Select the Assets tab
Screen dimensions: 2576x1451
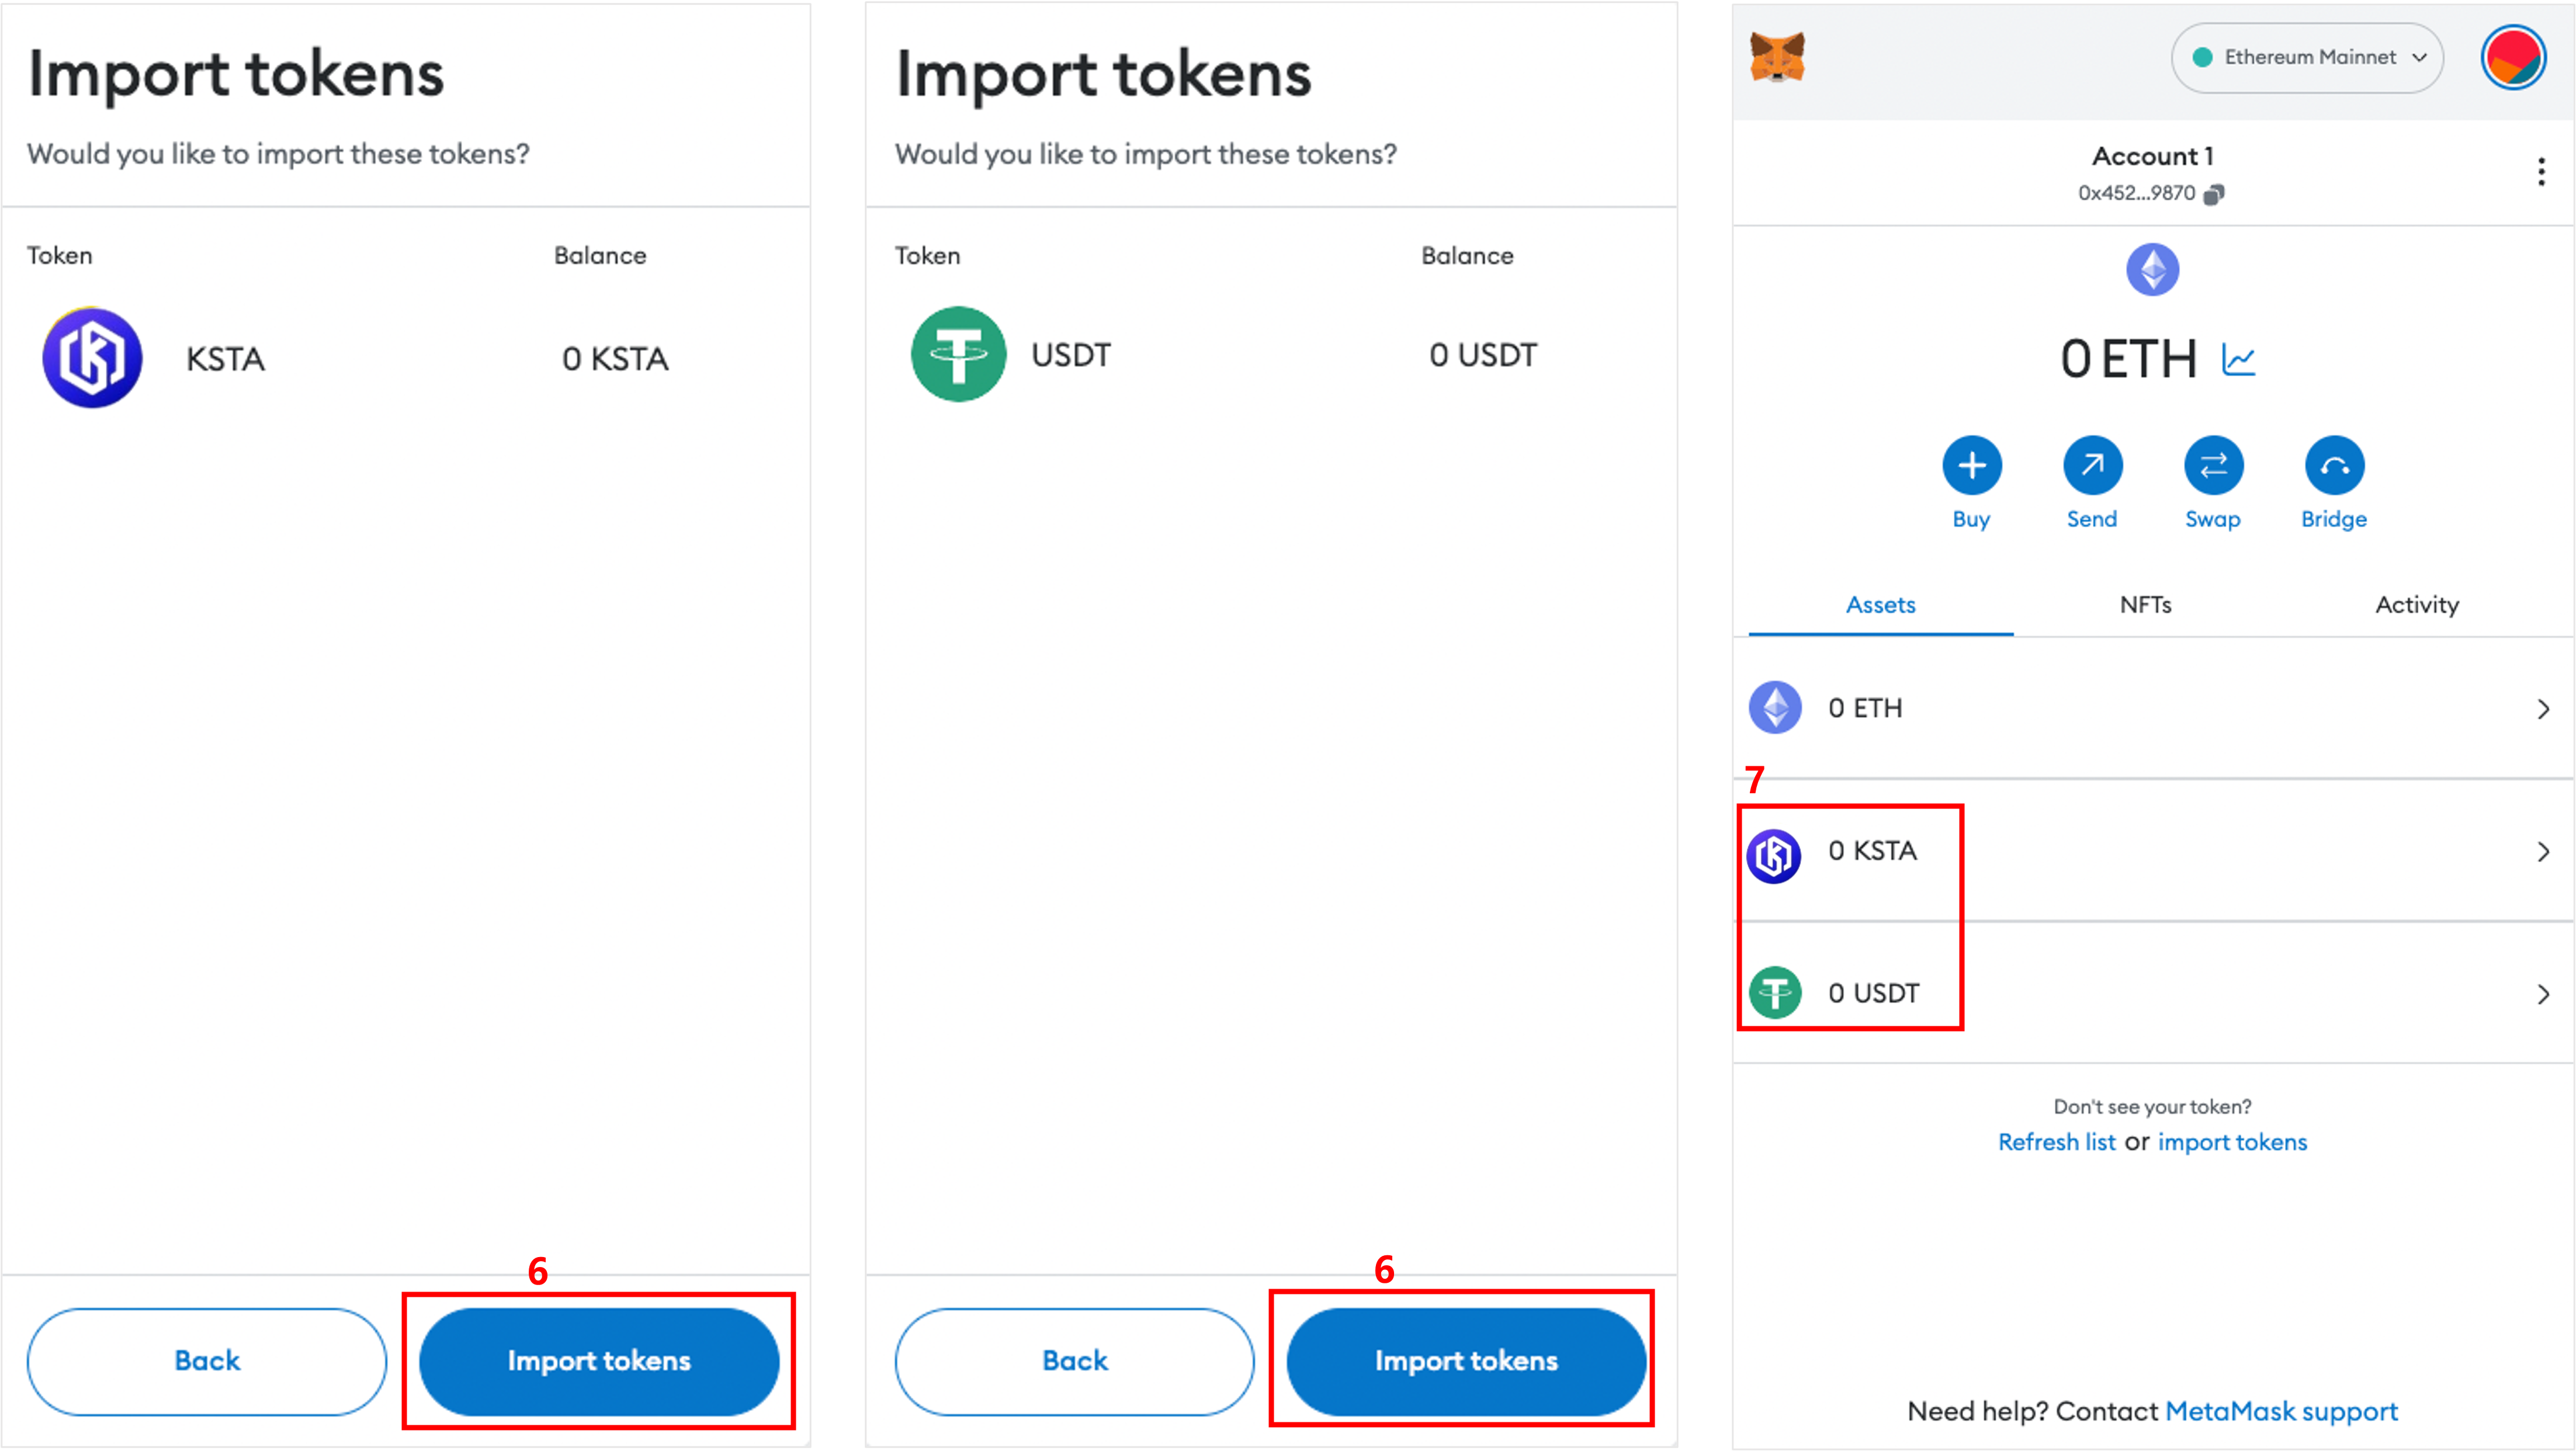(1880, 605)
